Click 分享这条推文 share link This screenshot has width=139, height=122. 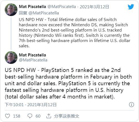point(67,116)
